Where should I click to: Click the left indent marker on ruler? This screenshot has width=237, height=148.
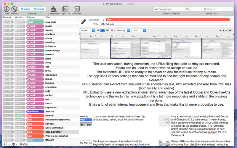point(80,34)
